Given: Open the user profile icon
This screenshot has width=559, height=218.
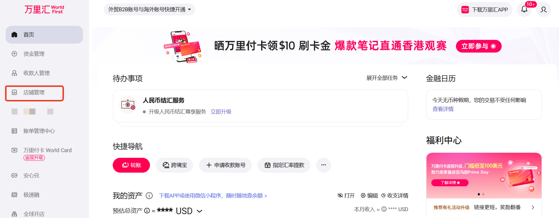Looking at the screenshot, I should click(544, 9).
